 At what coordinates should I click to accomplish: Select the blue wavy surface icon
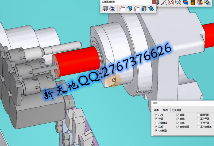tap(151, 9)
